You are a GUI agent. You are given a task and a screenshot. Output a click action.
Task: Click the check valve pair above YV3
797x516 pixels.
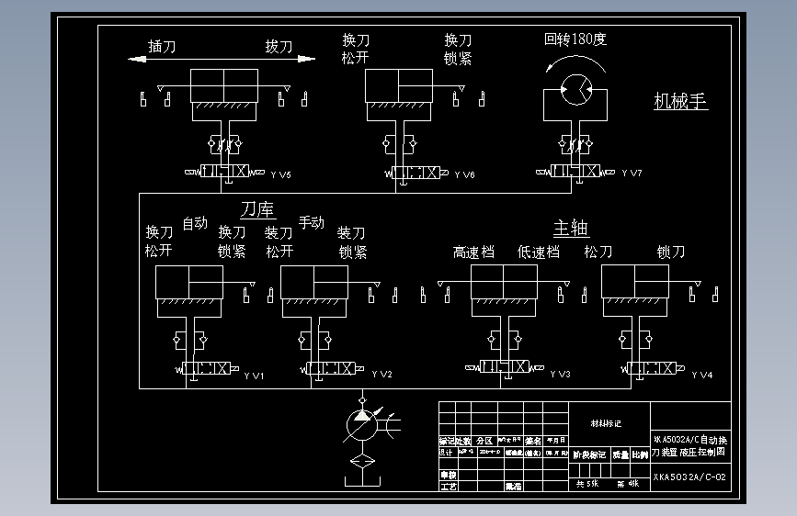point(505,340)
